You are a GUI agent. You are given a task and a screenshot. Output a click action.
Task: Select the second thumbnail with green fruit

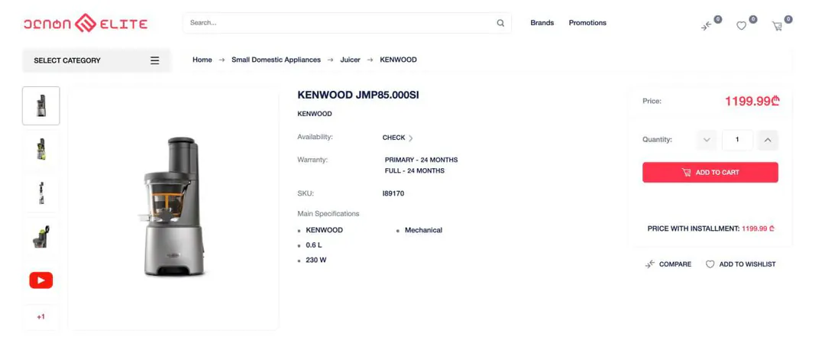[41, 149]
